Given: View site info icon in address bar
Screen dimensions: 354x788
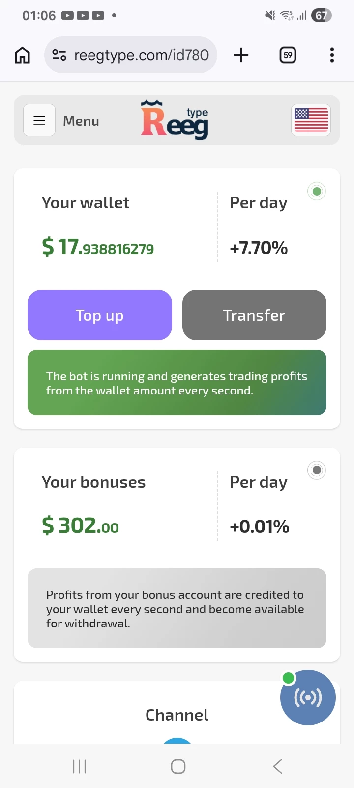Looking at the screenshot, I should click(59, 55).
